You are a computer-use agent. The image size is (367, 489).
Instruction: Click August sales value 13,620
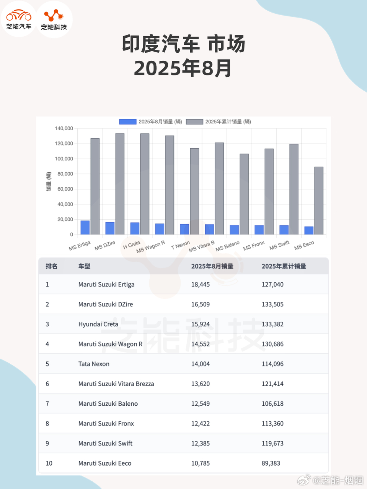point(201,384)
